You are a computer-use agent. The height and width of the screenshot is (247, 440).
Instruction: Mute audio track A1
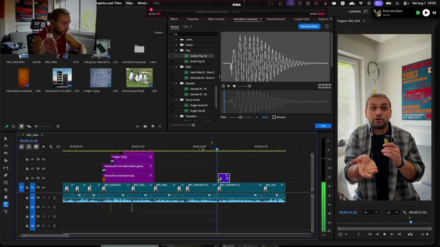pyautogui.click(x=43, y=198)
